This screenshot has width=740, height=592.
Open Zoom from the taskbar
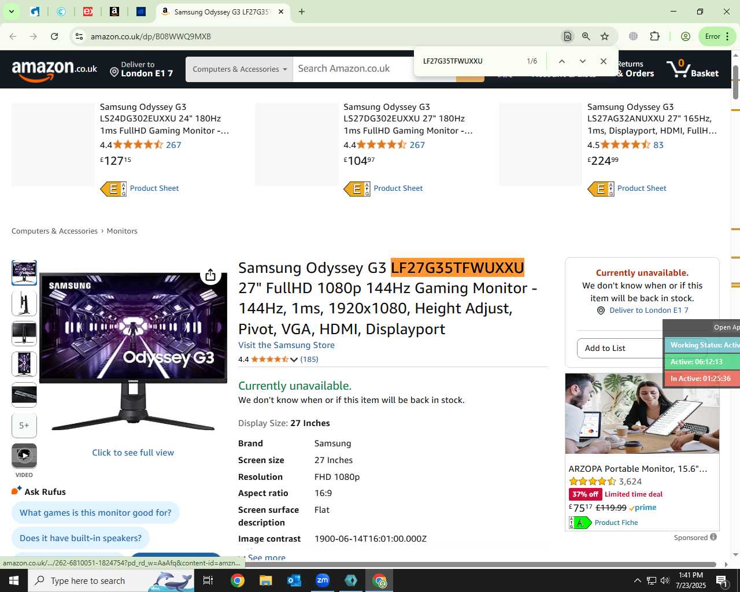[323, 580]
